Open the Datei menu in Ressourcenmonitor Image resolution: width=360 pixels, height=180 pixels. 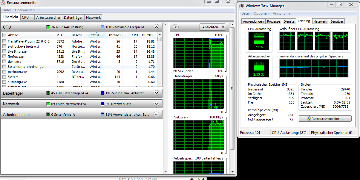point(7,10)
